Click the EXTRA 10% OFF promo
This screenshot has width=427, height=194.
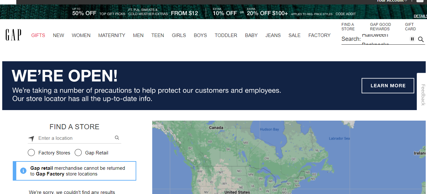point(225,12)
